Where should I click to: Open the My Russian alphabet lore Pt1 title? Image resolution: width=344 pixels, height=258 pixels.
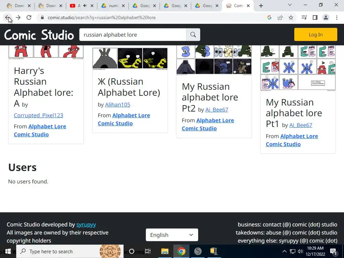pyautogui.click(x=294, y=113)
